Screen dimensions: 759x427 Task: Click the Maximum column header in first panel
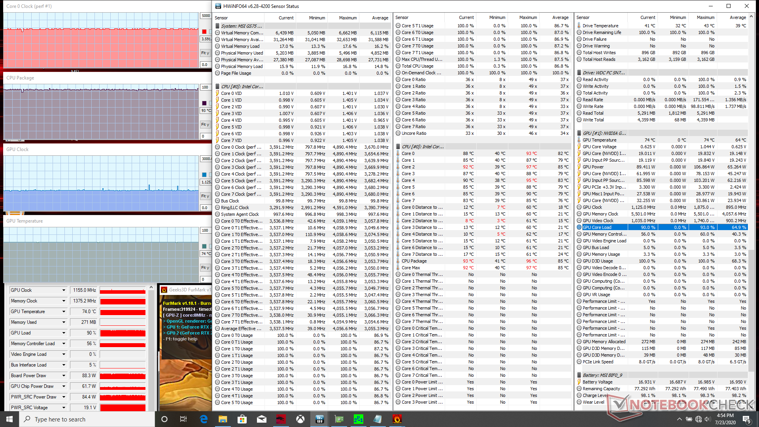347,18
